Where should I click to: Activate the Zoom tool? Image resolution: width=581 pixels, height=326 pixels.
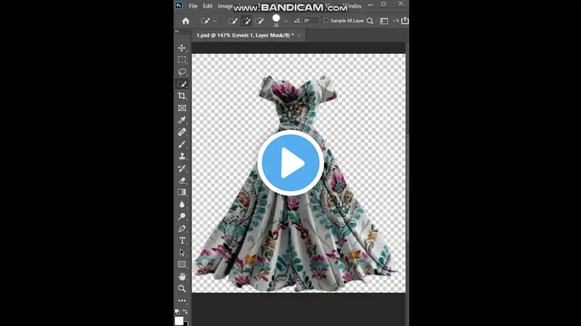coord(182,288)
